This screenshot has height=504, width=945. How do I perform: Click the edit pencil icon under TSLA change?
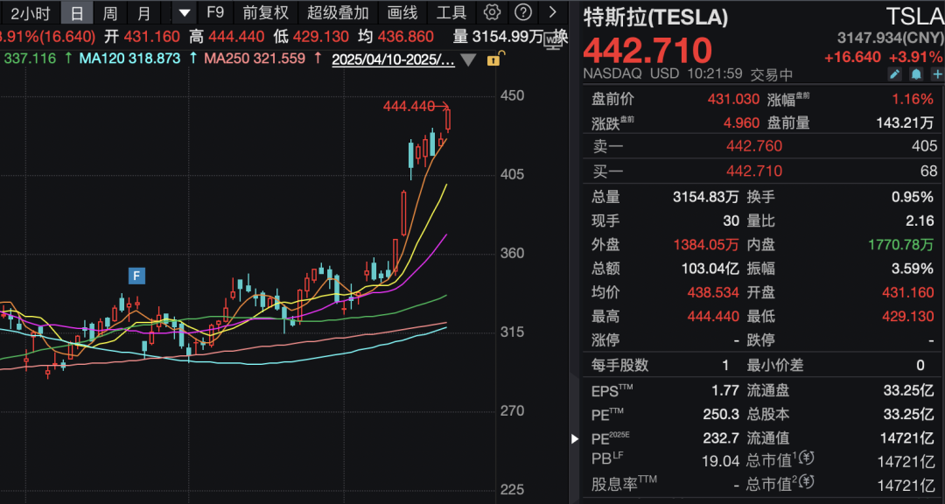(895, 74)
